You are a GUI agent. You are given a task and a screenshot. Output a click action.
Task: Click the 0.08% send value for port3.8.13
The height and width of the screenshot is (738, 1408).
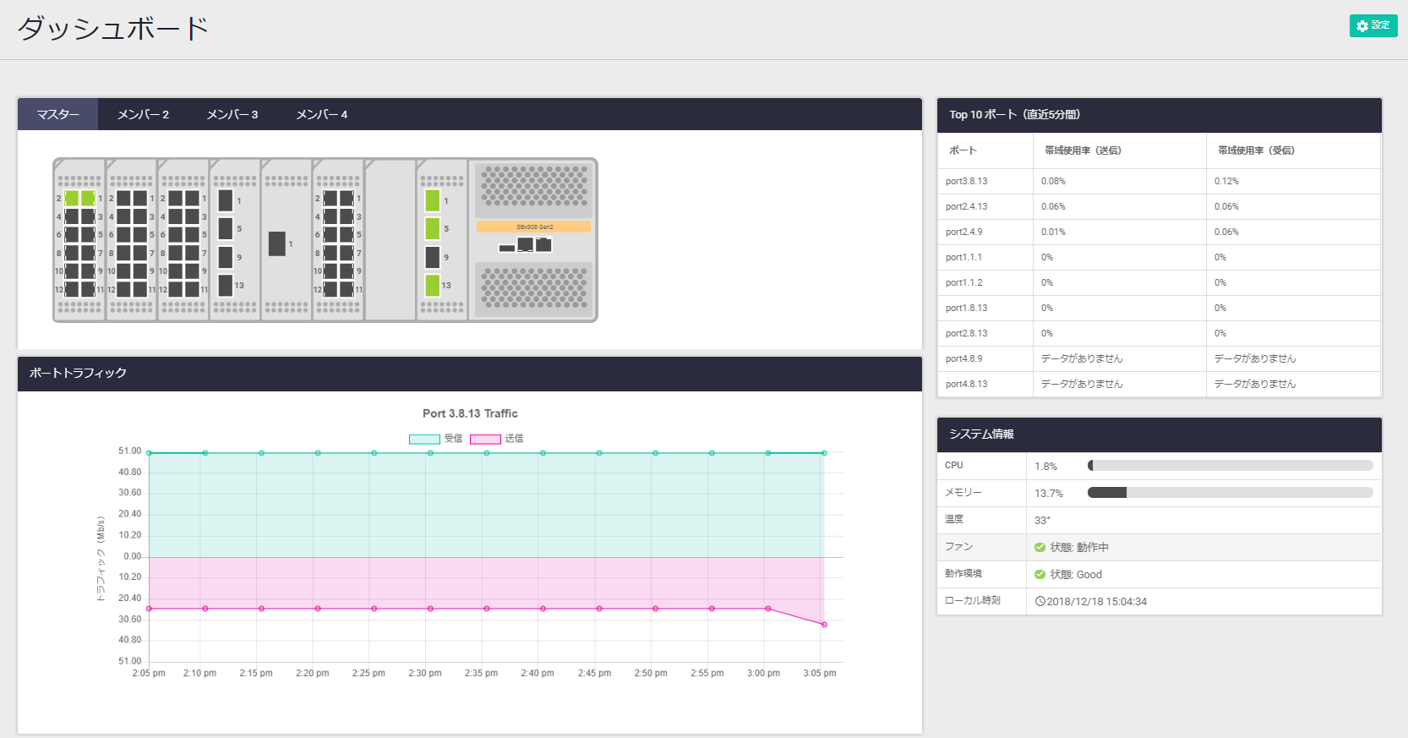[1053, 181]
